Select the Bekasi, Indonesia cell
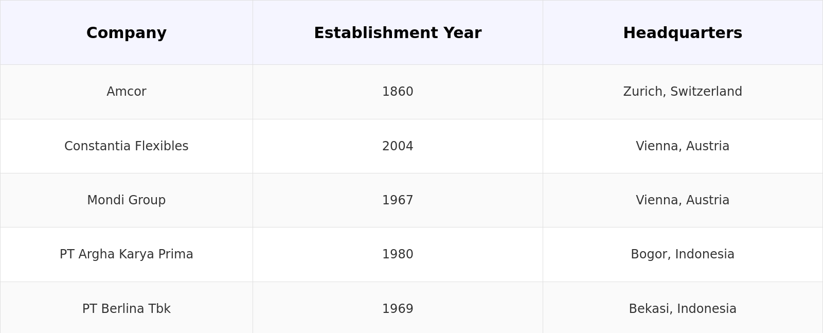The height and width of the screenshot is (333, 823). click(683, 309)
